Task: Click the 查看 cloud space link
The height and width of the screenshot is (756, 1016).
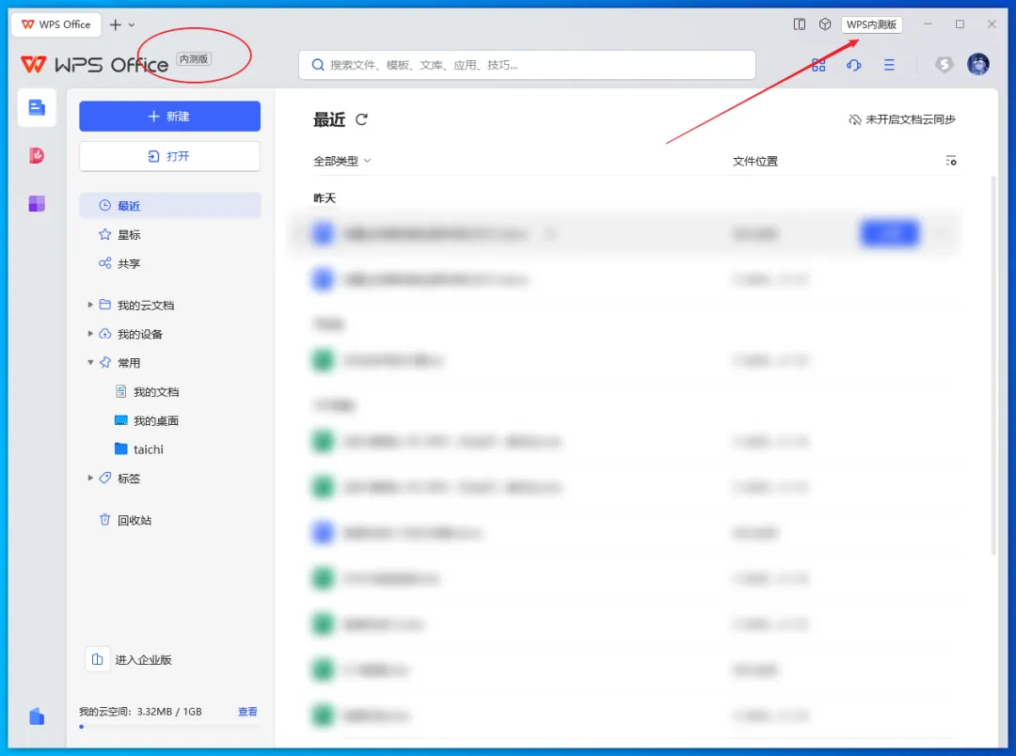Action: tap(247, 711)
